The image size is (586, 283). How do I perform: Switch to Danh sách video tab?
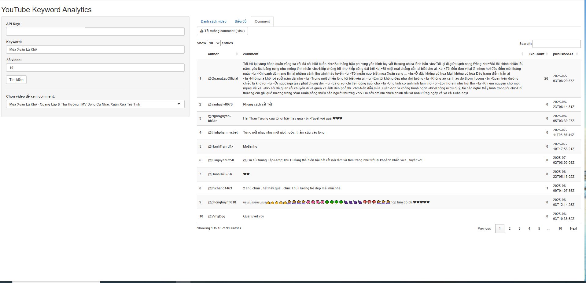tap(213, 22)
